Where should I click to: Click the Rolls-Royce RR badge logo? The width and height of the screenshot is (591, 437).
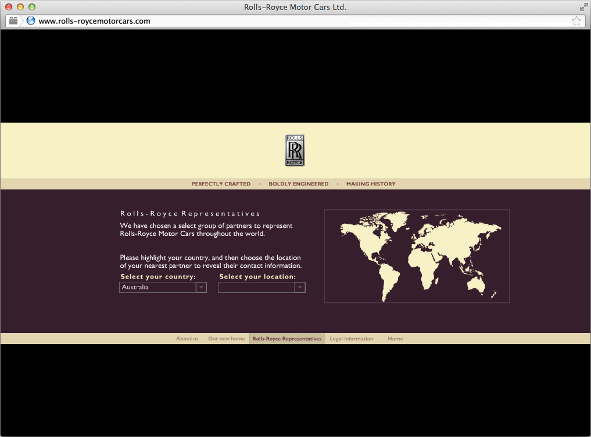coord(295,151)
